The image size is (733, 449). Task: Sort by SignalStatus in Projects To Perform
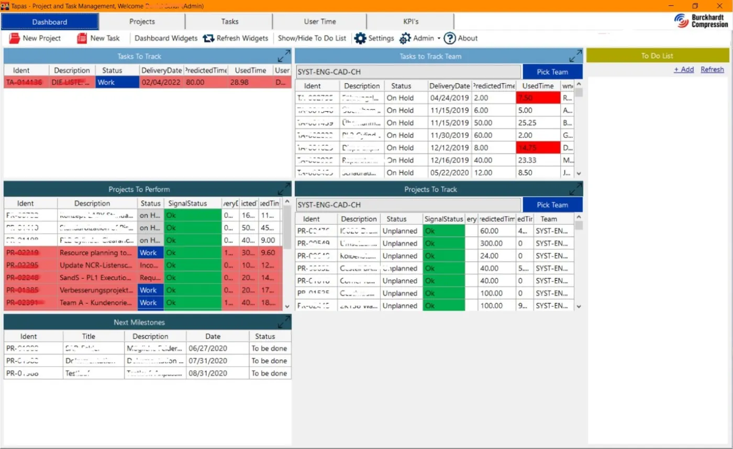193,203
